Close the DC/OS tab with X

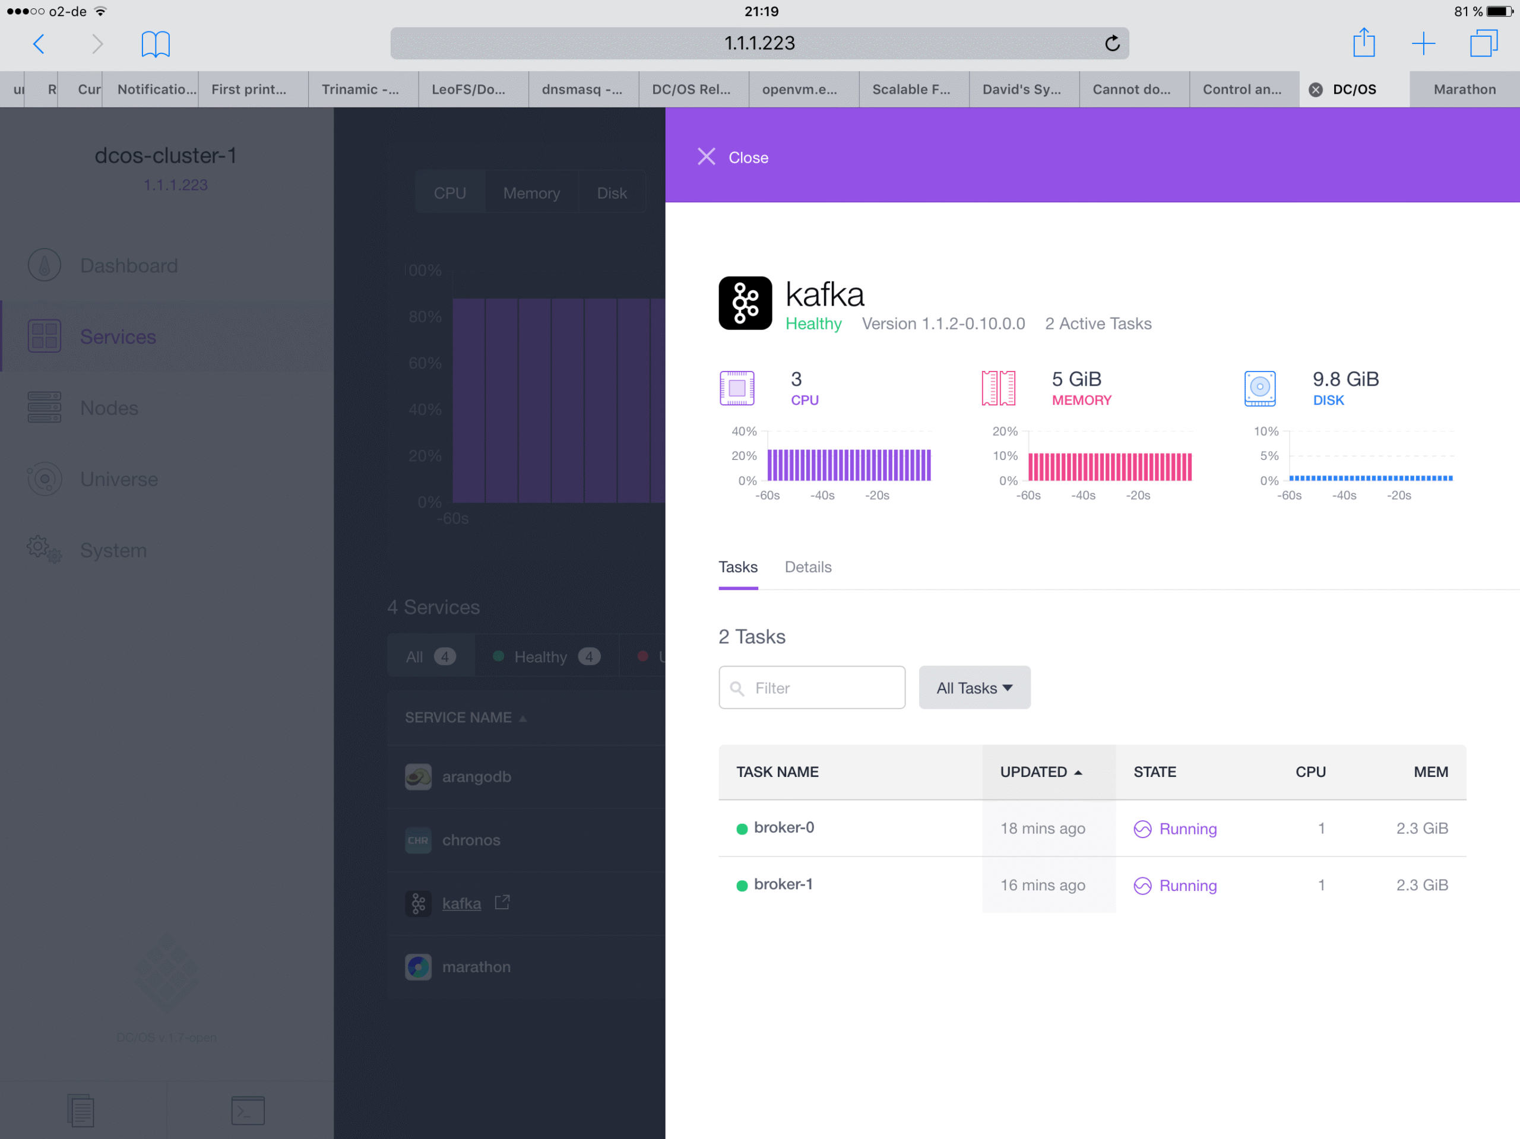1315,89
